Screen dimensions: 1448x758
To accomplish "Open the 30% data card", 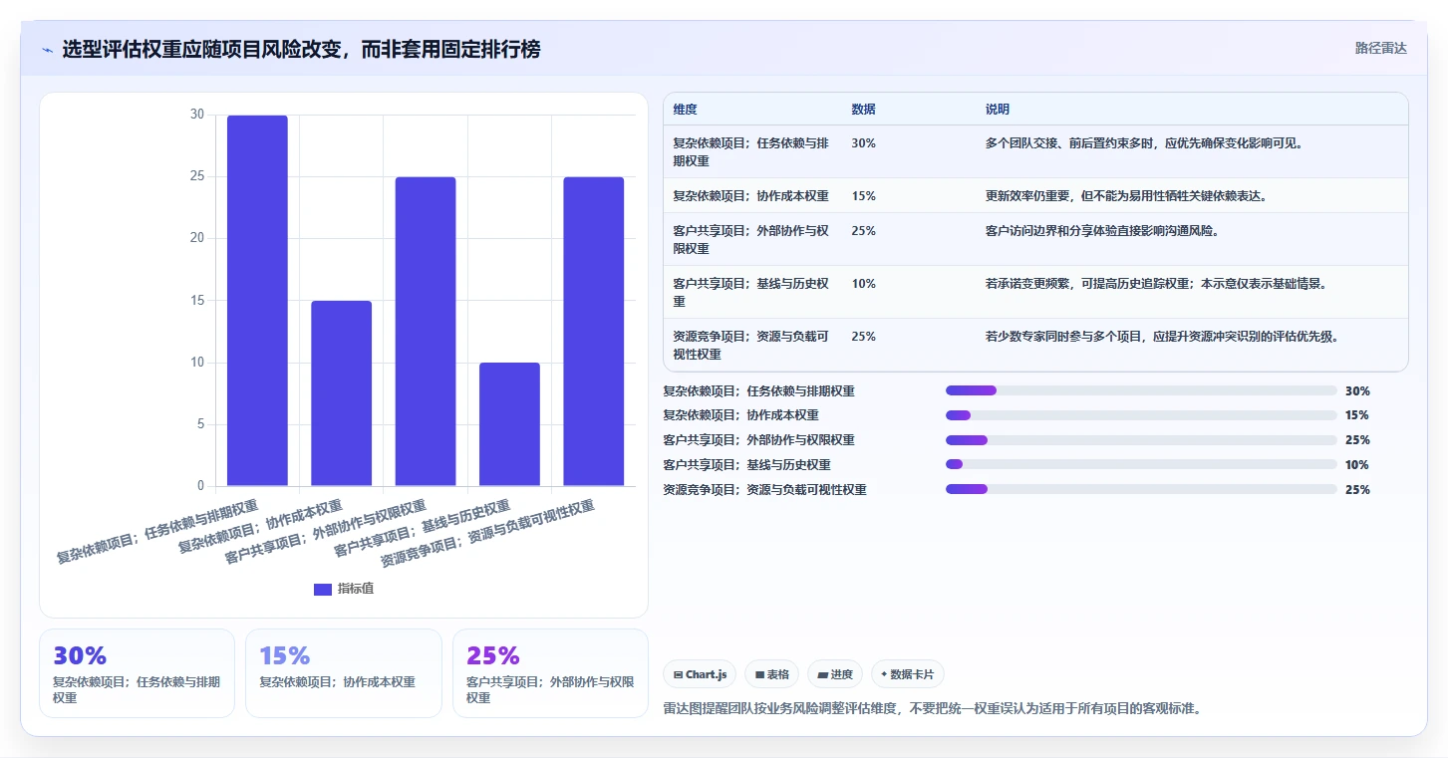I will pos(137,673).
